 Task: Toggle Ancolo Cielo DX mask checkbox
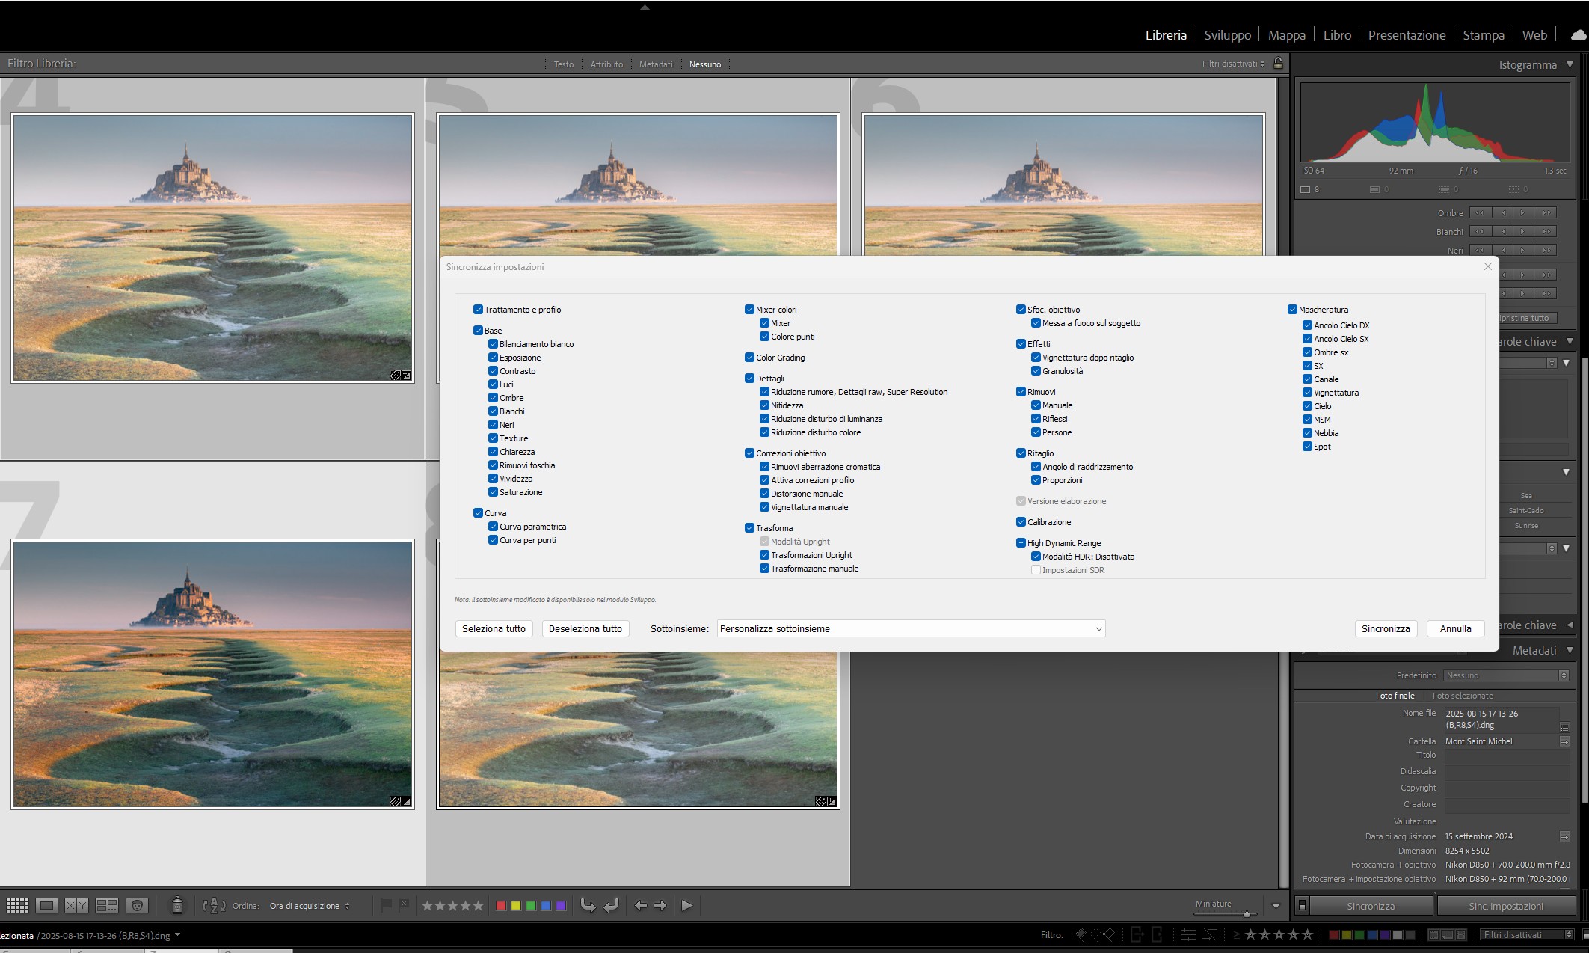1307,325
